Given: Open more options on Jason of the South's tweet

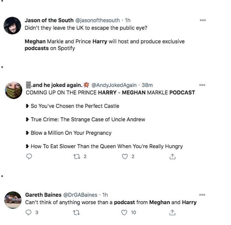Looking at the screenshot, I should 203,20.
